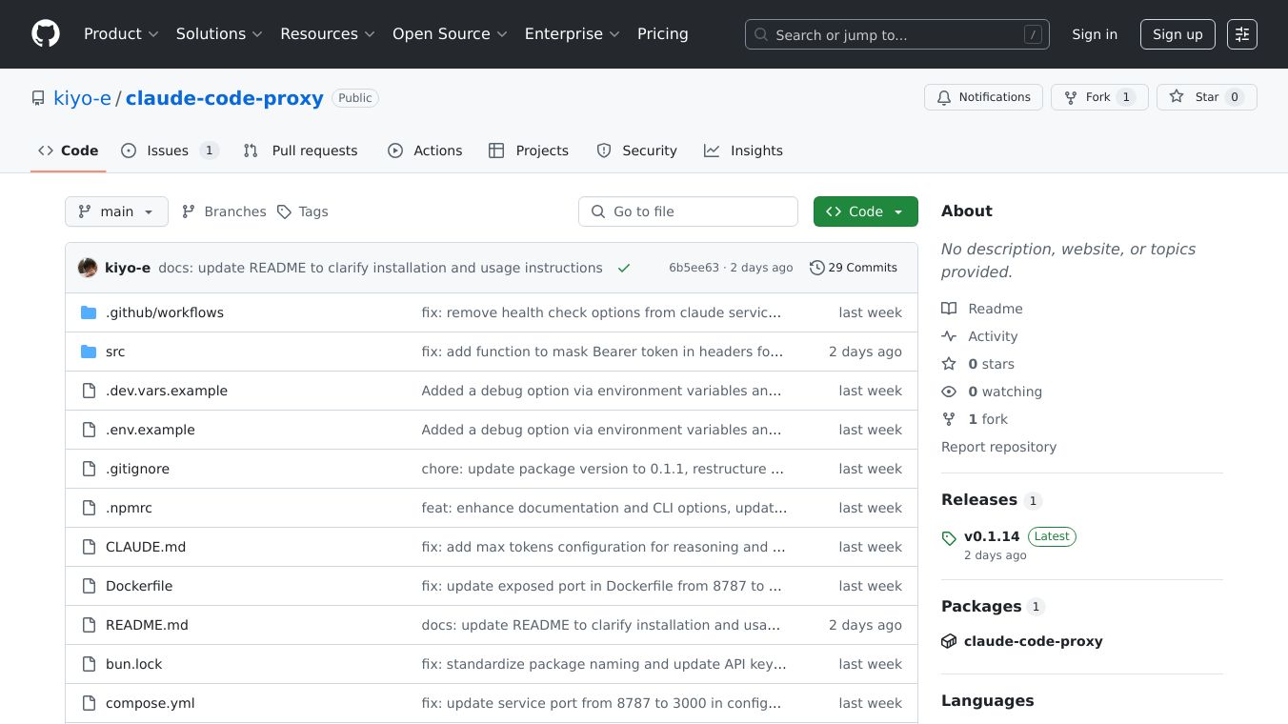Open the accessibility settings icon in header

(1241, 34)
